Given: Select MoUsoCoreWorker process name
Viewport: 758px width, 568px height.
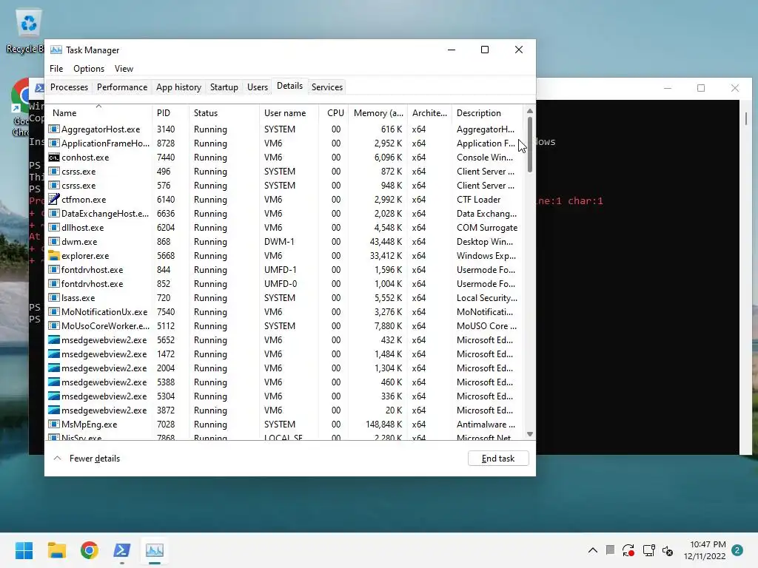Looking at the screenshot, I should (105, 326).
